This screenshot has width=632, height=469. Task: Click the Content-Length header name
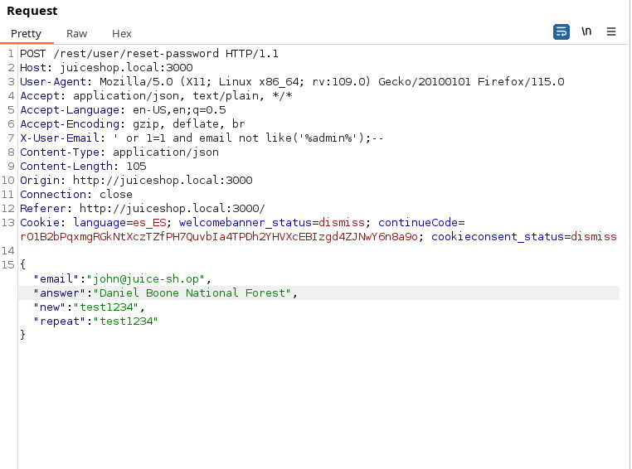coord(66,167)
